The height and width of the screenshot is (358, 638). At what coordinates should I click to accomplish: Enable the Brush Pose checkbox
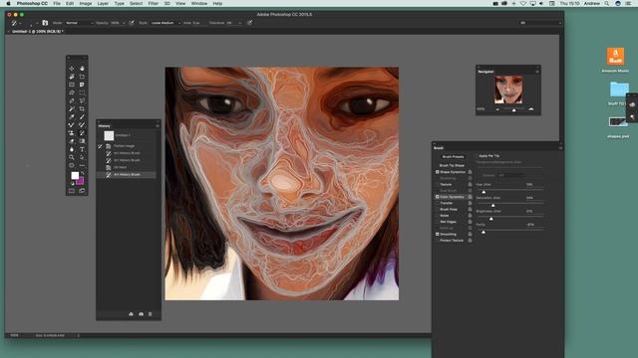click(x=438, y=210)
